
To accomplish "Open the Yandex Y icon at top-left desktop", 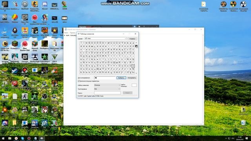I will tap(15, 4).
